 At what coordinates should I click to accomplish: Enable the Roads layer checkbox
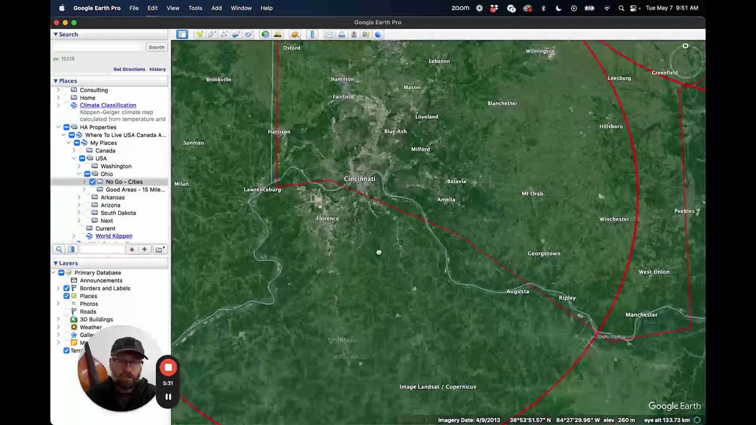pyautogui.click(x=66, y=312)
